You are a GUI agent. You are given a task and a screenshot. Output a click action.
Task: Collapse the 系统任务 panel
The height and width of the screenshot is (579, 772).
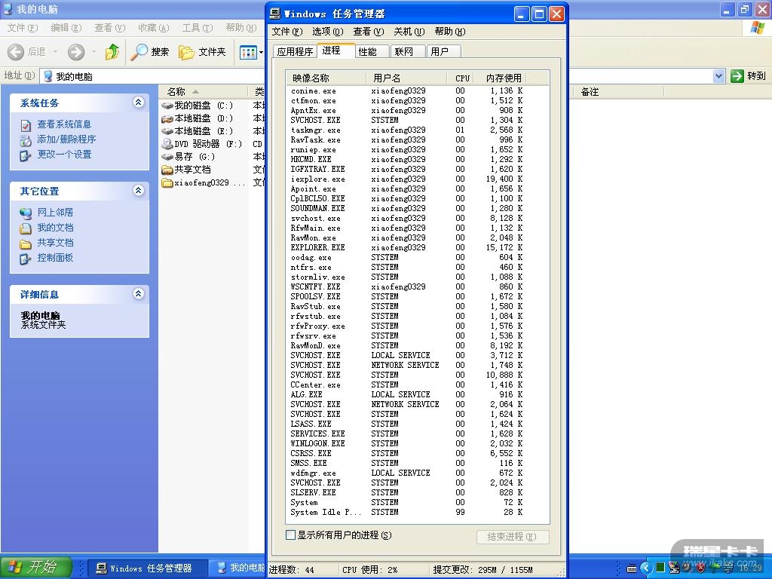139,102
